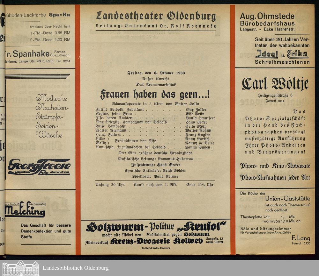Click the date Freitag, den 6. Oktober 1933
The image size is (319, 276).
(156, 73)
